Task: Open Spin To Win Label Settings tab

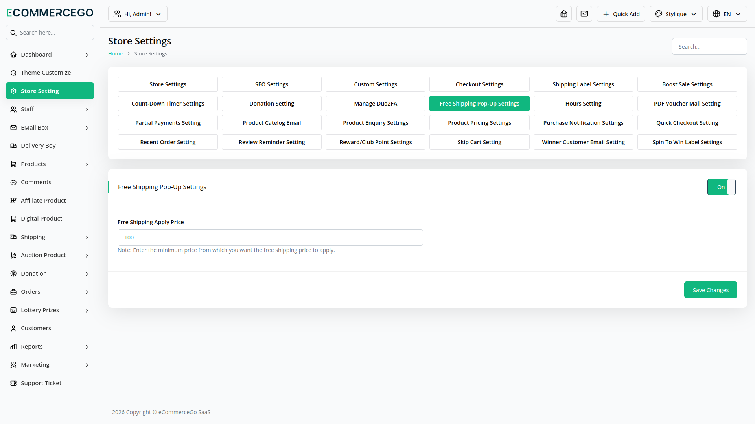Action: point(687,142)
